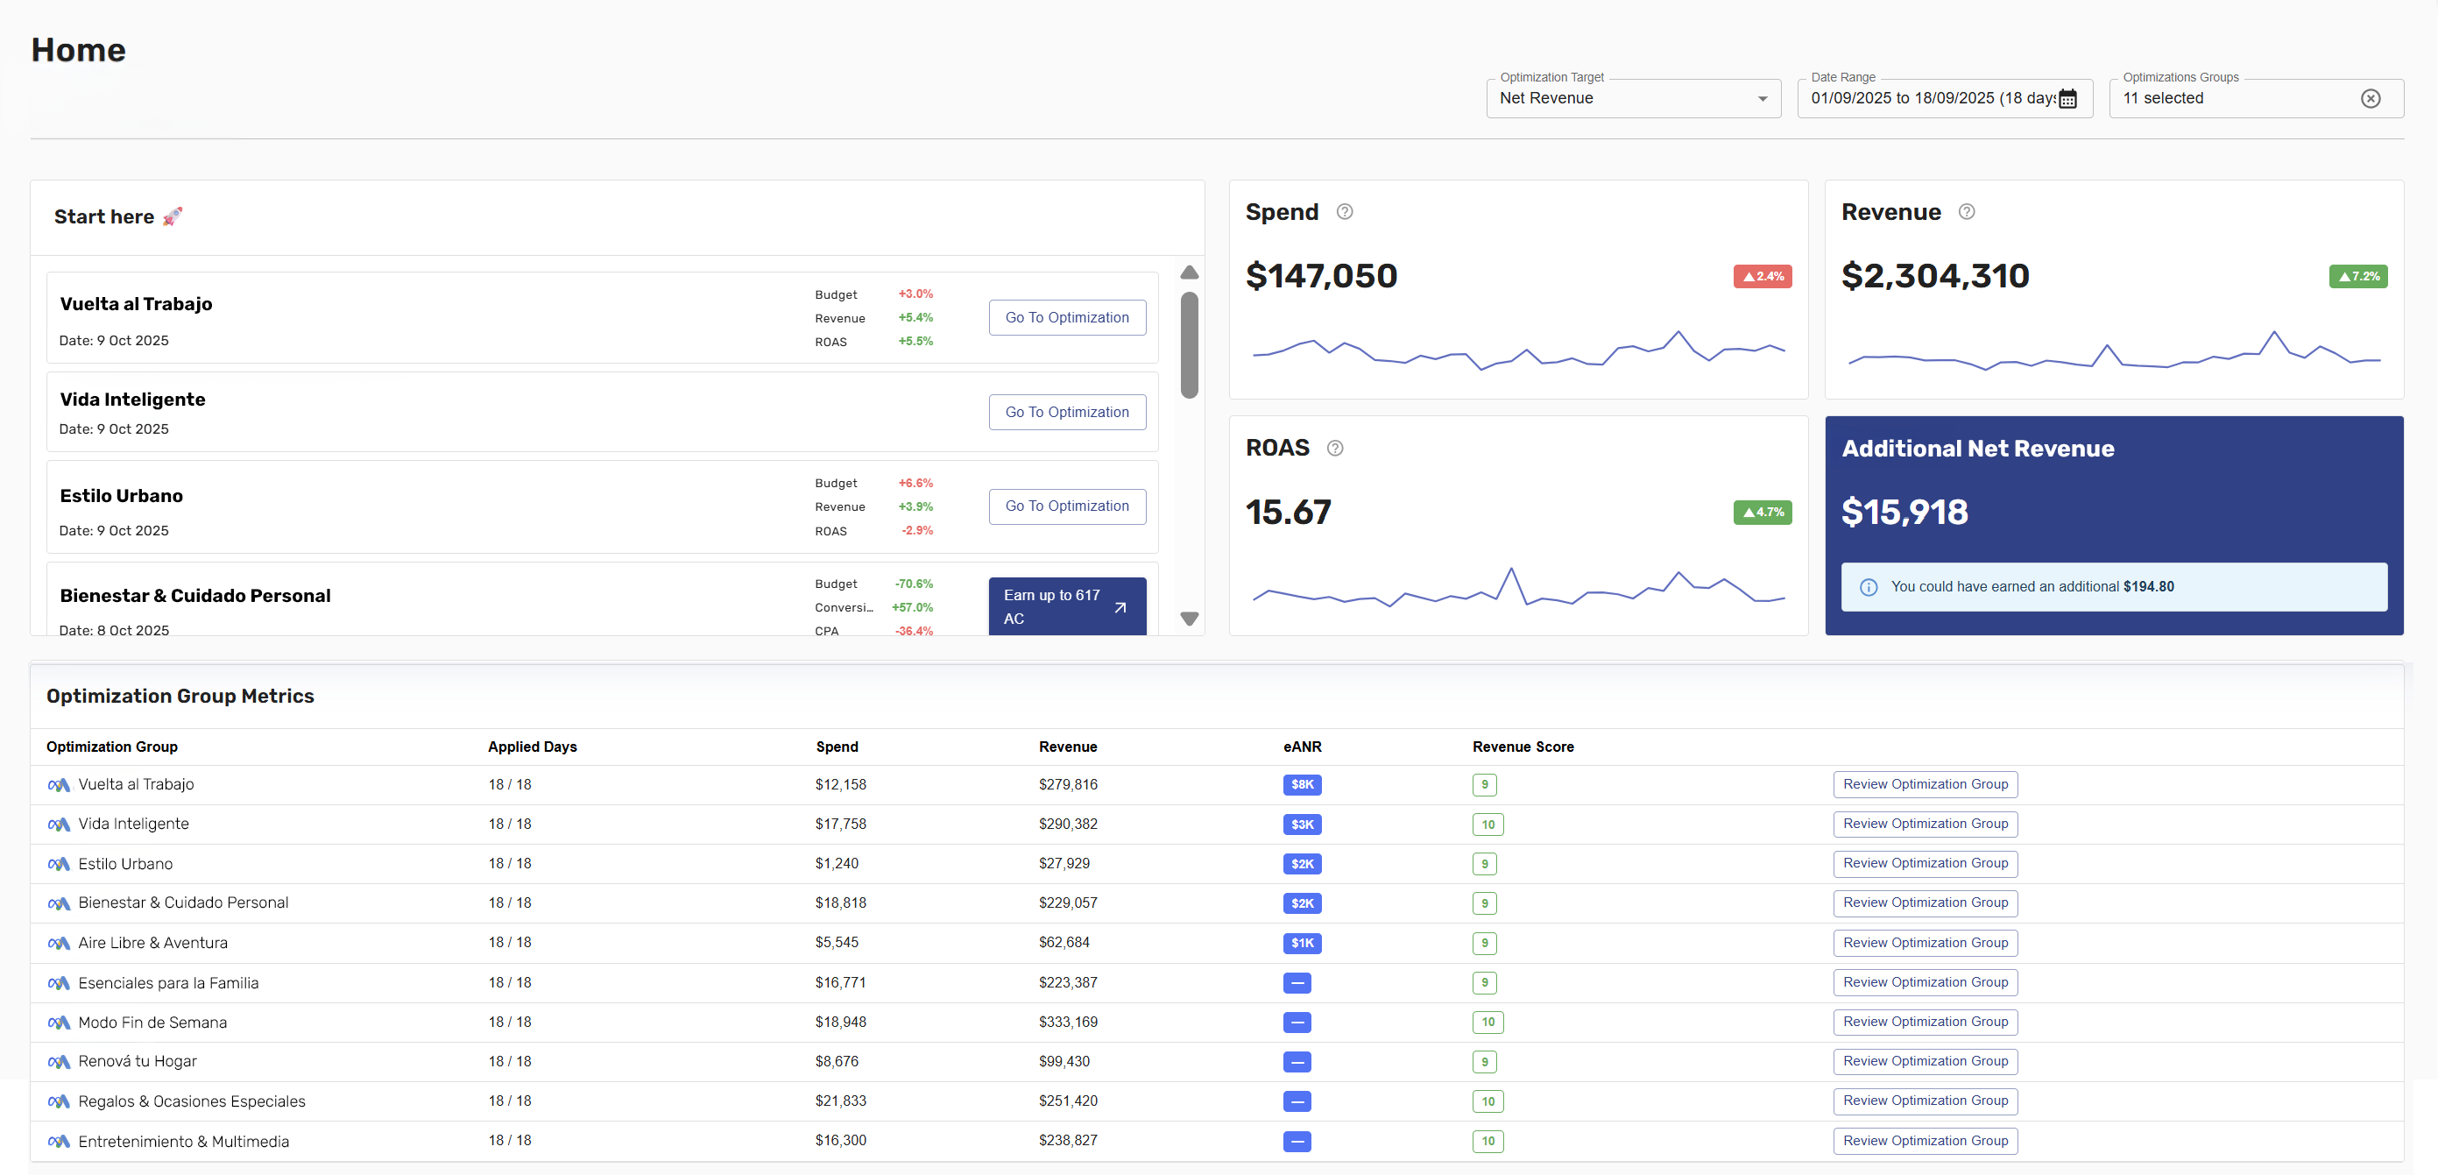The height and width of the screenshot is (1175, 2438).
Task: Click the ROAS help question-mark icon
Action: [1334, 448]
